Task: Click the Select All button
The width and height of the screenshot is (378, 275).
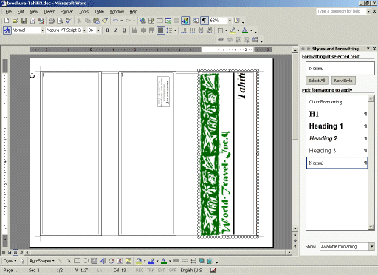Action: click(x=317, y=81)
